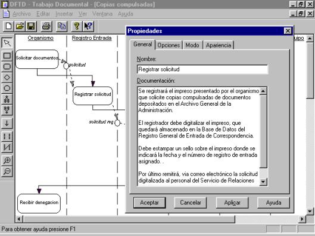This screenshot has width=315, height=236.
Task: Restore the inner document window
Action: pos(301,14)
